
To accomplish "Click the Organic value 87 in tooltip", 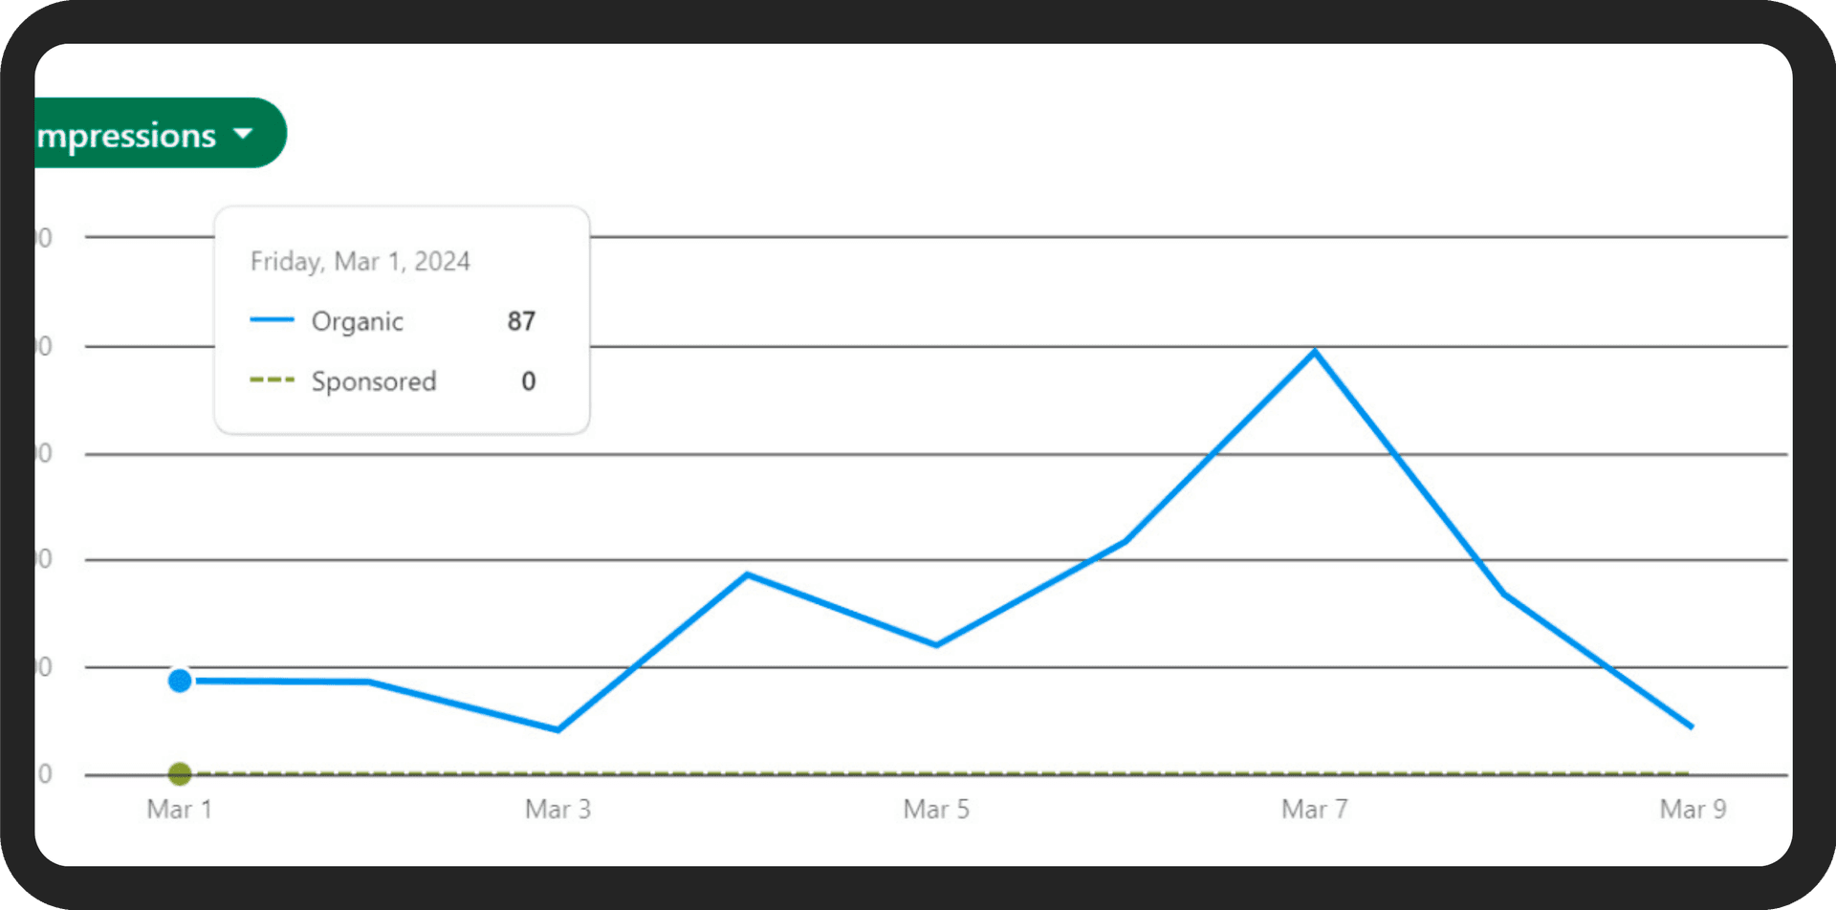I will 521,321.
